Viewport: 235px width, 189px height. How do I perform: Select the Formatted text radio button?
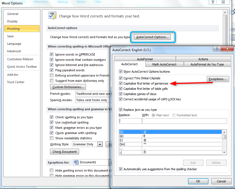tap(174, 115)
